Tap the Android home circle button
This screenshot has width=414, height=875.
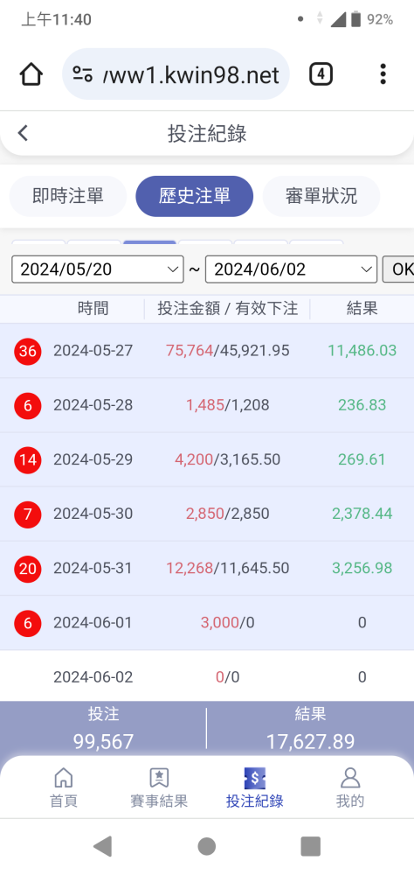(x=207, y=846)
